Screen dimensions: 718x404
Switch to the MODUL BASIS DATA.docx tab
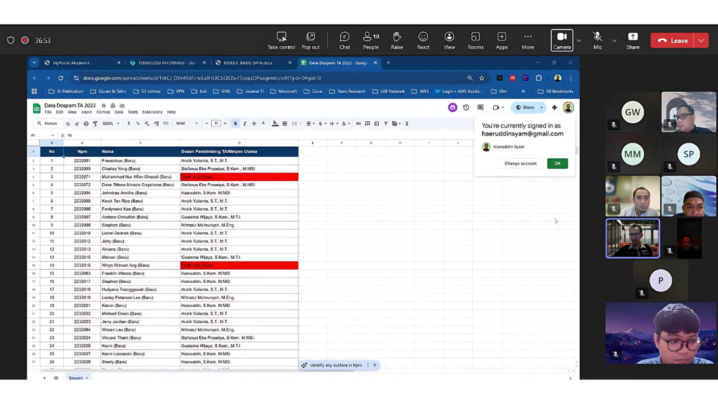tap(248, 63)
